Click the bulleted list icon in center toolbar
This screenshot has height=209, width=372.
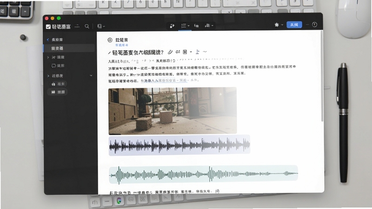(184, 26)
